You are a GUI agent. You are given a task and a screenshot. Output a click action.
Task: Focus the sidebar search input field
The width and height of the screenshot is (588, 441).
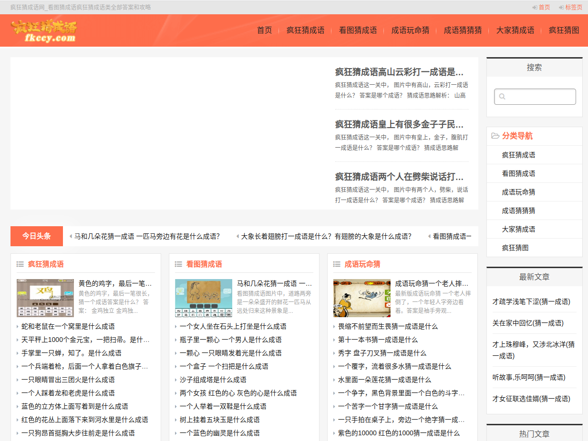click(x=539, y=97)
